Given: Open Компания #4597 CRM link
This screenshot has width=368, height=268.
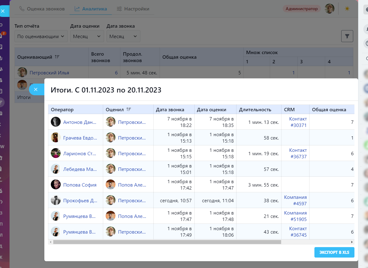Looking at the screenshot, I should [295, 200].
